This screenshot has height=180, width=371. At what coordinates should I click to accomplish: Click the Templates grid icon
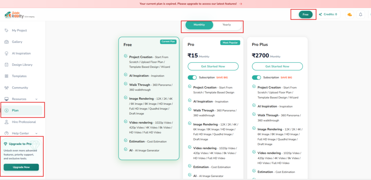click(x=7, y=76)
